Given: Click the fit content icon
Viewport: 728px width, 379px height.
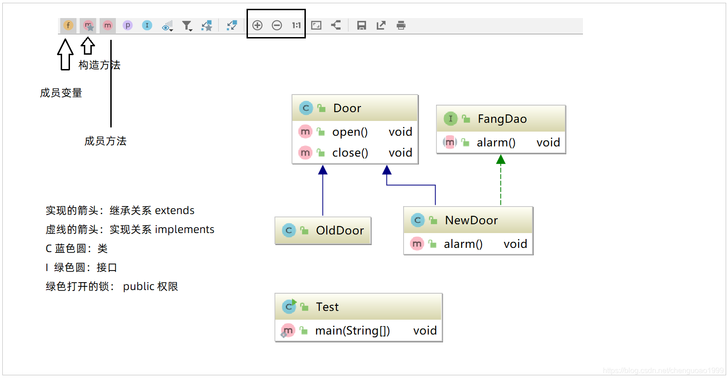Looking at the screenshot, I should pos(317,25).
